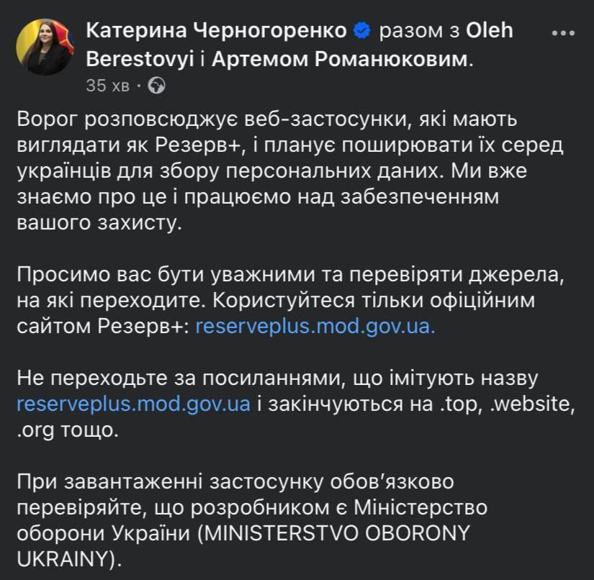Screen dimensions: 594x580
Task: Open reserveplus.mod.gov.ua link after "сайтом Резерв+:"
Action: point(315,325)
